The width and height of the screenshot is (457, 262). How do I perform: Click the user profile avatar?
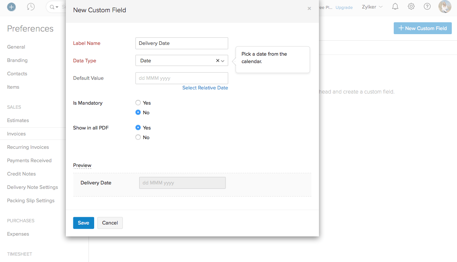[445, 7]
